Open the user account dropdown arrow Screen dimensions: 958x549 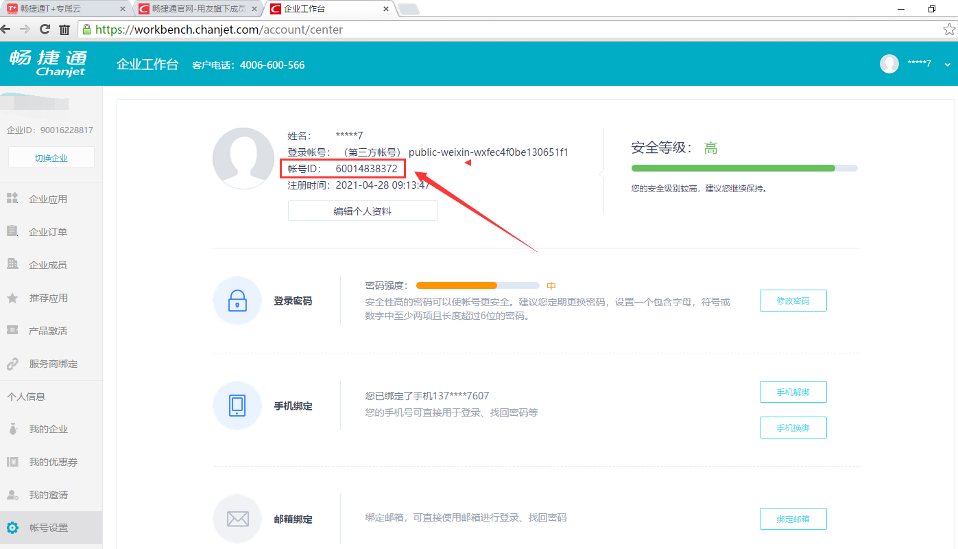948,64
